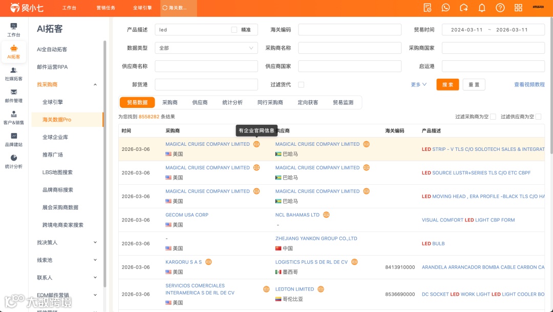Open 全球企业库 menu item
Viewport: 553px width, 312px height.
pyautogui.click(x=55, y=137)
